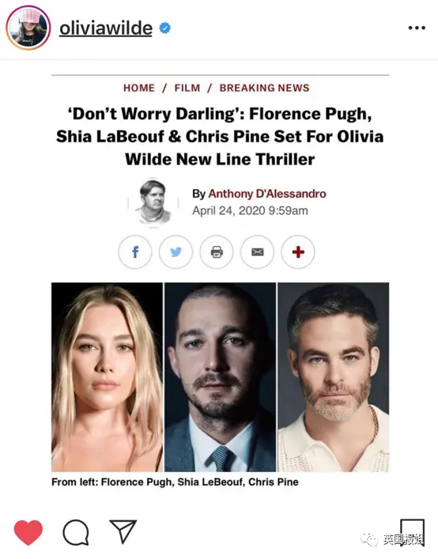Go to the FILM breadcrumb
The height and width of the screenshot is (559, 438).
(187, 88)
